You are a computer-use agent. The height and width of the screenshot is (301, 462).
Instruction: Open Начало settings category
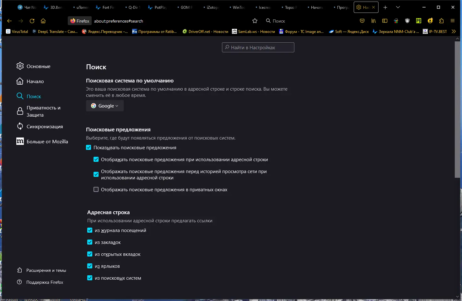coord(30,81)
